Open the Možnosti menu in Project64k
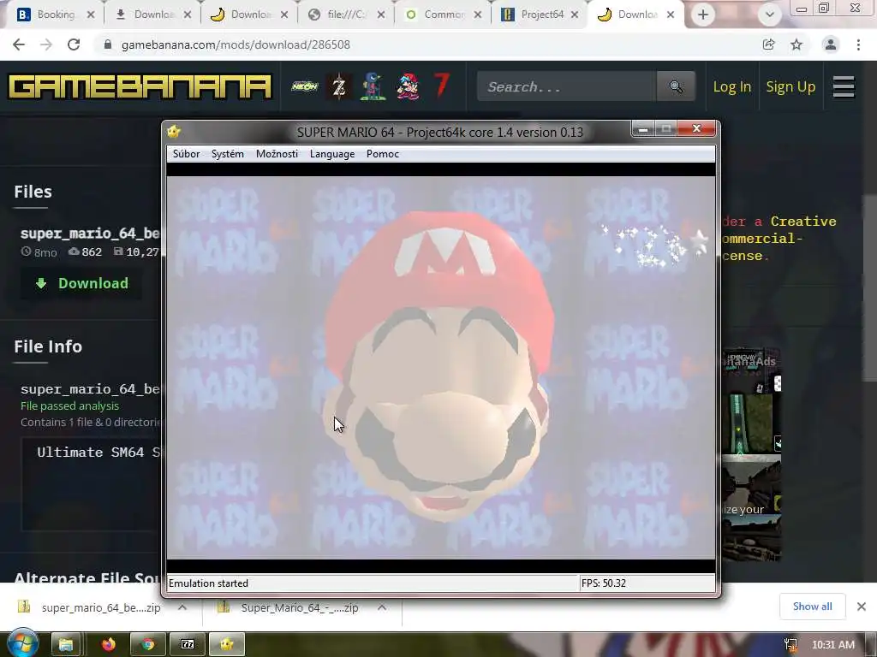The width and height of the screenshot is (877, 657). pyautogui.click(x=277, y=154)
